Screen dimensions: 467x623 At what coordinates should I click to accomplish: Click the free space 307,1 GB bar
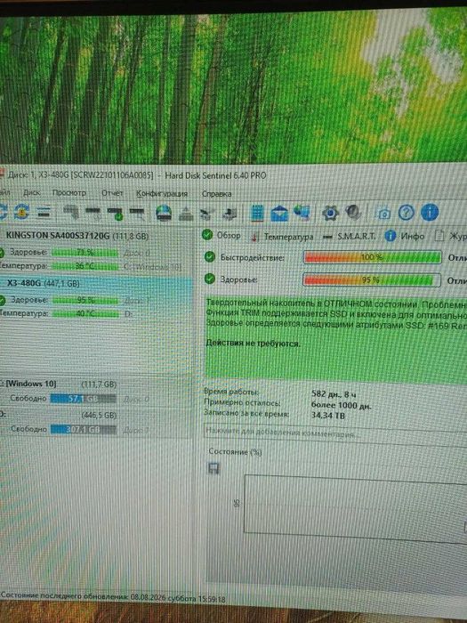click(84, 430)
